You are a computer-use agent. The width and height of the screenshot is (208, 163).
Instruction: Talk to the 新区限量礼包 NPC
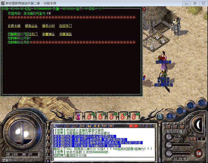pos(163,80)
